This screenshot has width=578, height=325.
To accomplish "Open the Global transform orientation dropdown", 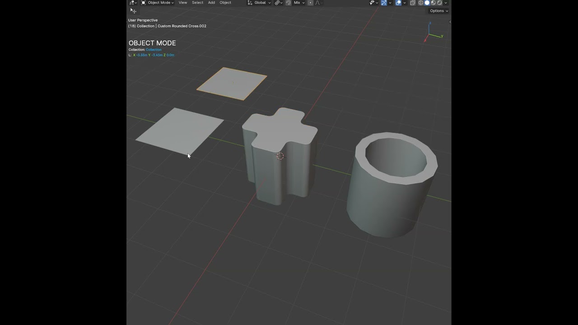I will coord(259,3).
